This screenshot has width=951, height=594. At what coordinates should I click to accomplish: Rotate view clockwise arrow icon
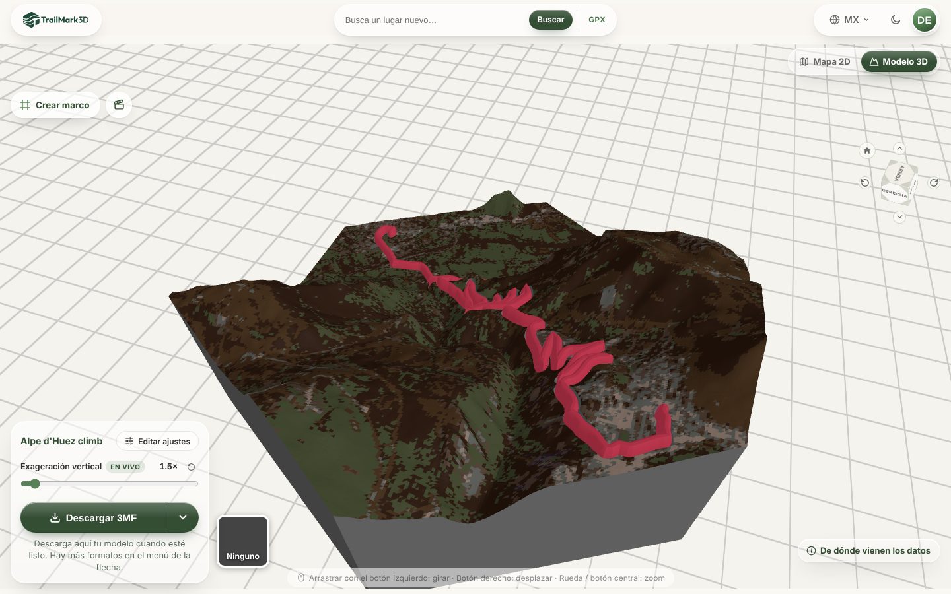click(x=934, y=183)
